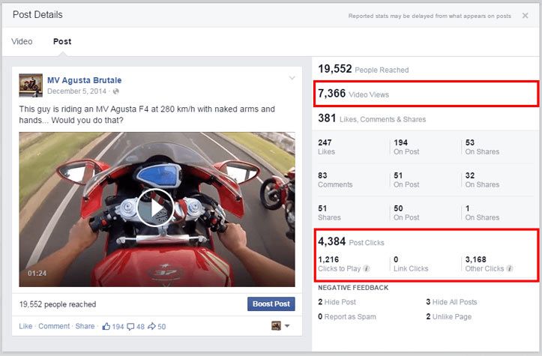
Task: Play the motorcycle video
Action: coord(156,209)
